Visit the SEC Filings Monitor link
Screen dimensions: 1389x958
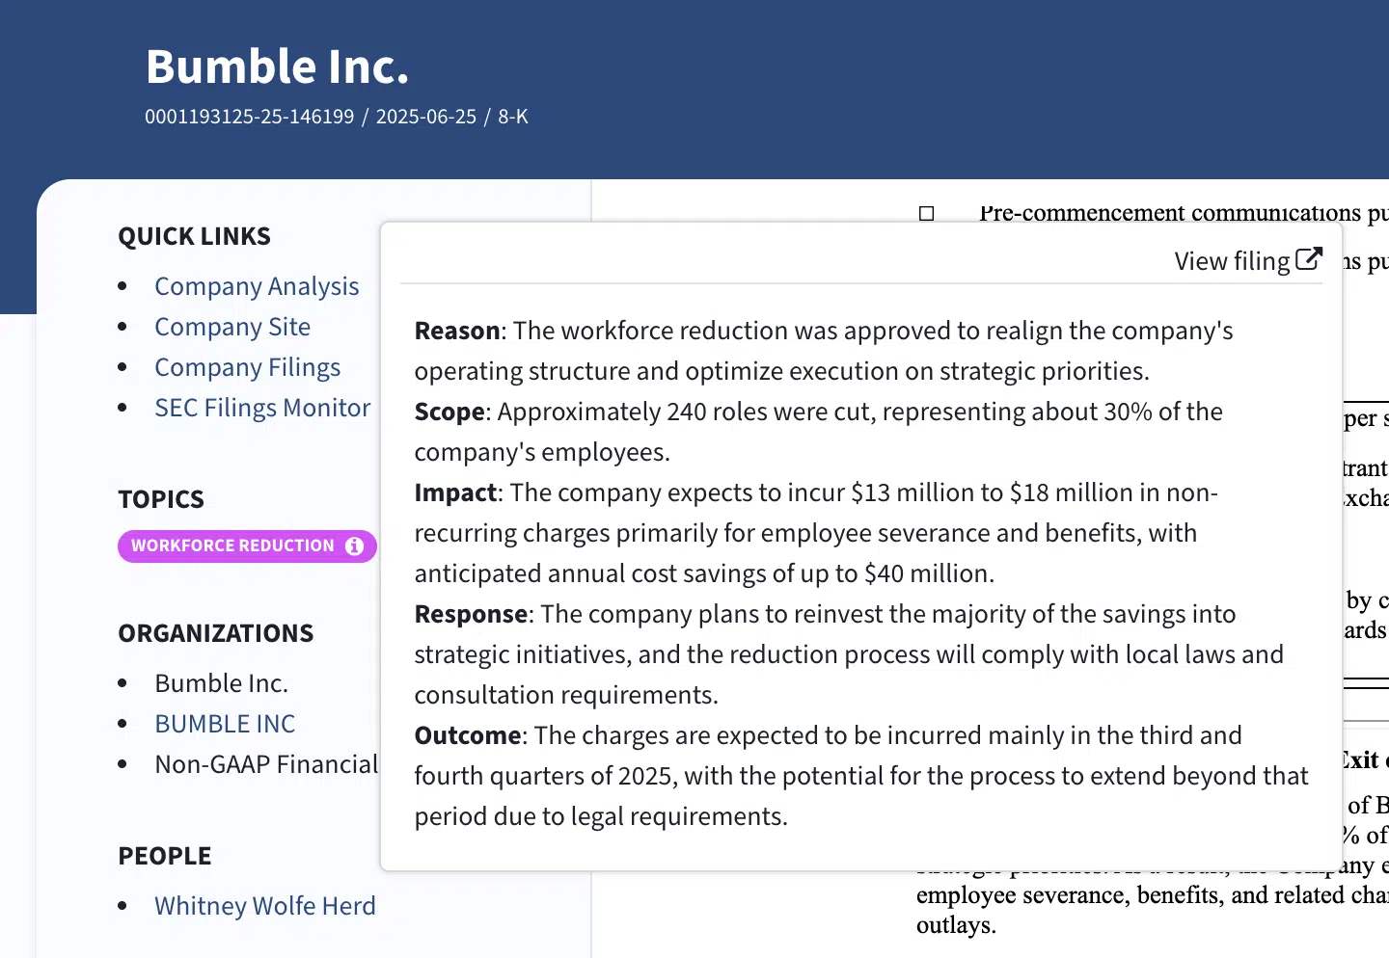262,408
